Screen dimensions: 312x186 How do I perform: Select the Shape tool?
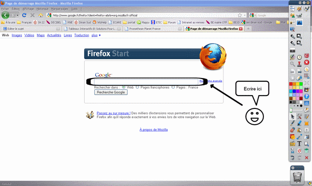point(293,137)
